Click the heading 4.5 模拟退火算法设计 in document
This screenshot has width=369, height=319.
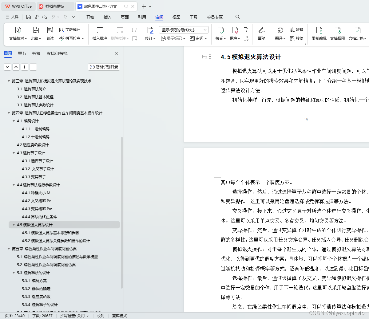click(251, 57)
